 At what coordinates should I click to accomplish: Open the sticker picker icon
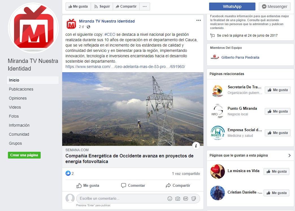[x=194, y=199]
